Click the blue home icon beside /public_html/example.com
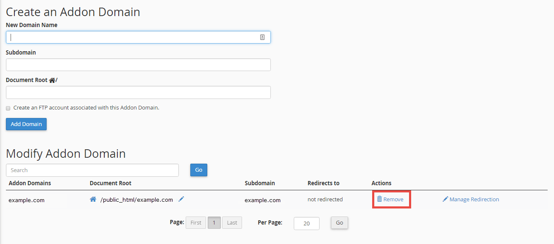 pyautogui.click(x=93, y=199)
